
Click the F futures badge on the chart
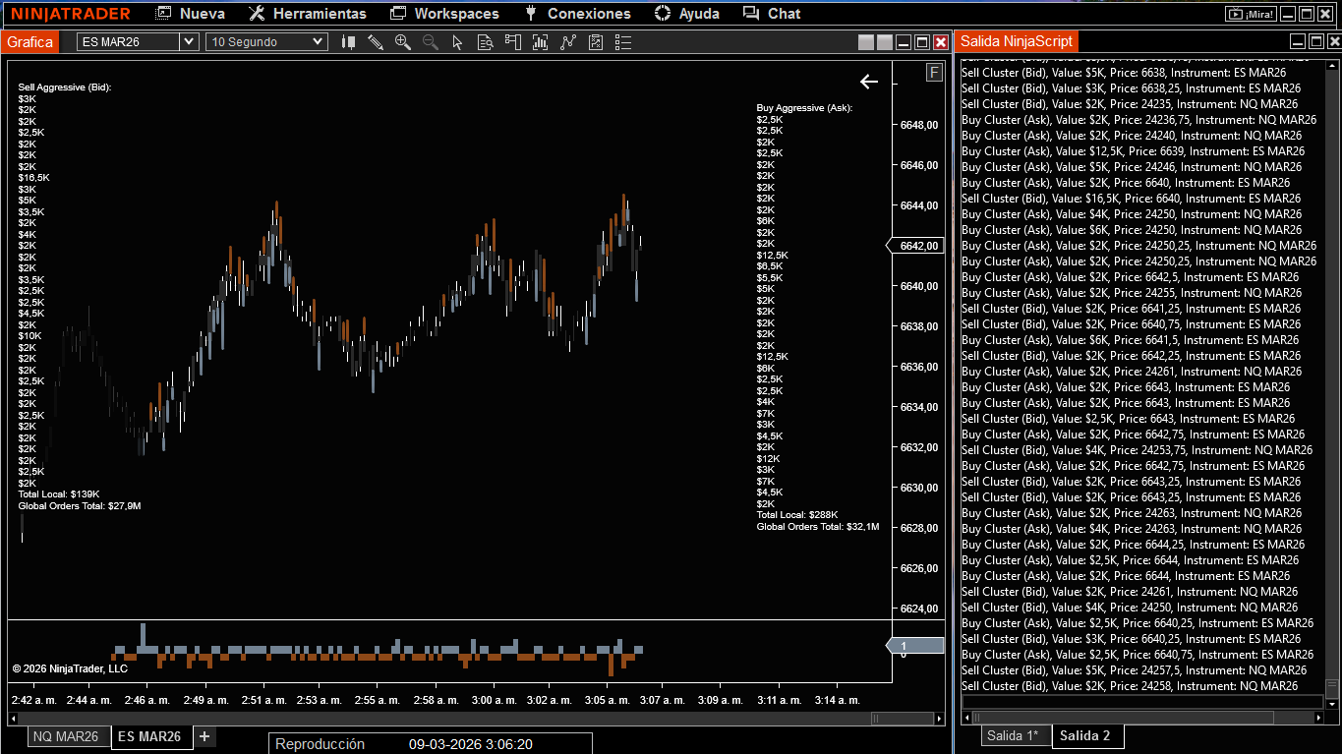(934, 72)
